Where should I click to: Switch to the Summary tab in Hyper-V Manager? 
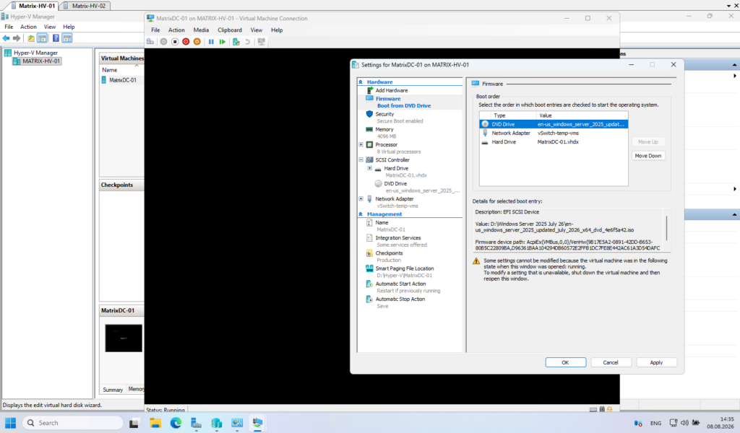pos(113,390)
